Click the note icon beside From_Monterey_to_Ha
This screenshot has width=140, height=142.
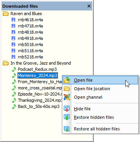14,82
